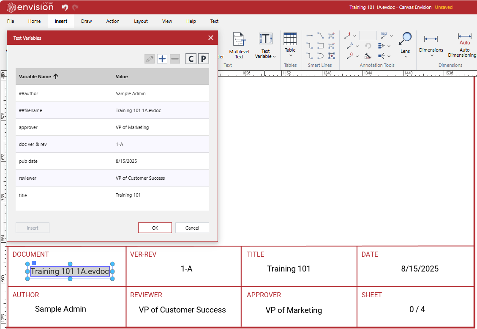Click the Text Variable icon
This screenshot has width=477, height=329.
tap(266, 38)
